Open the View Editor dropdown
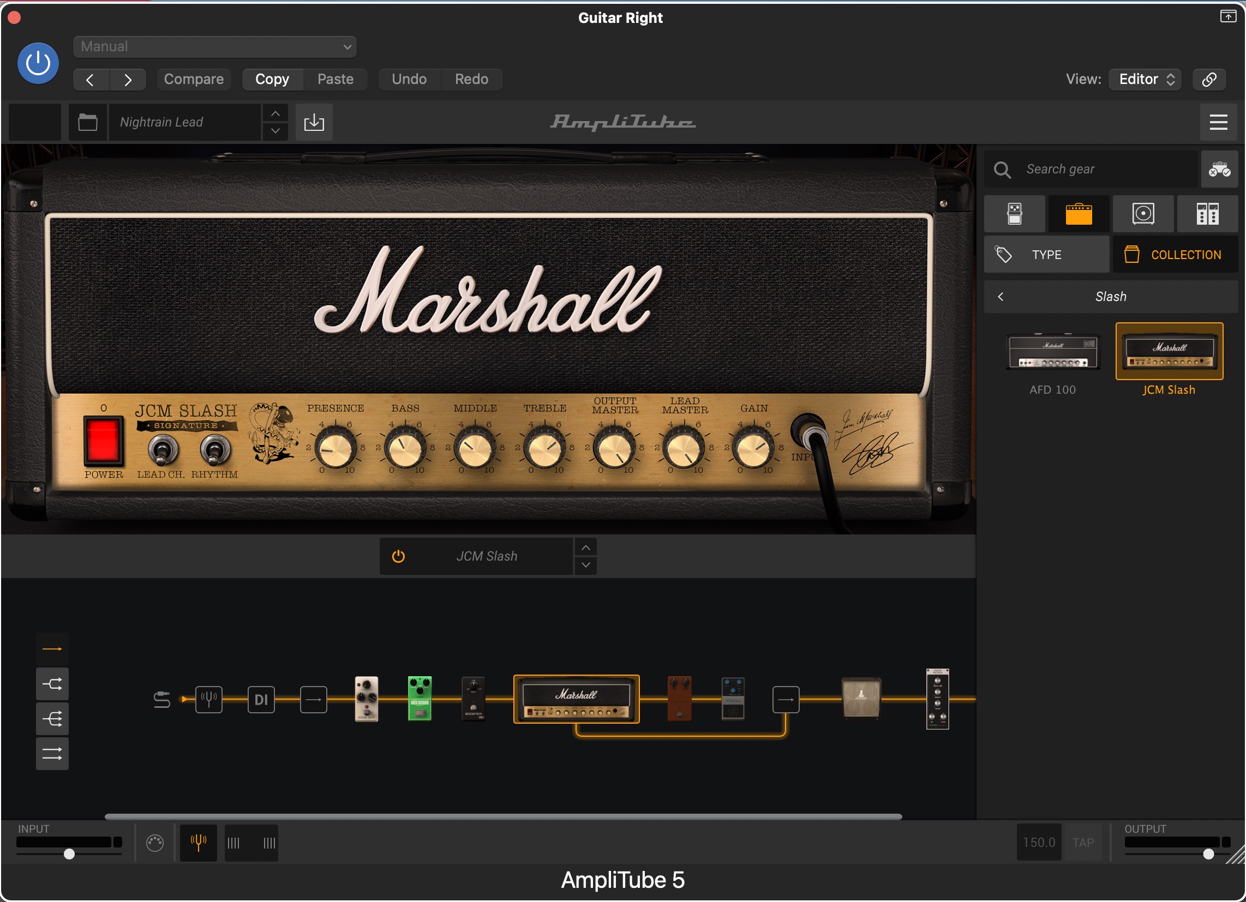The image size is (1246, 902). pos(1146,80)
